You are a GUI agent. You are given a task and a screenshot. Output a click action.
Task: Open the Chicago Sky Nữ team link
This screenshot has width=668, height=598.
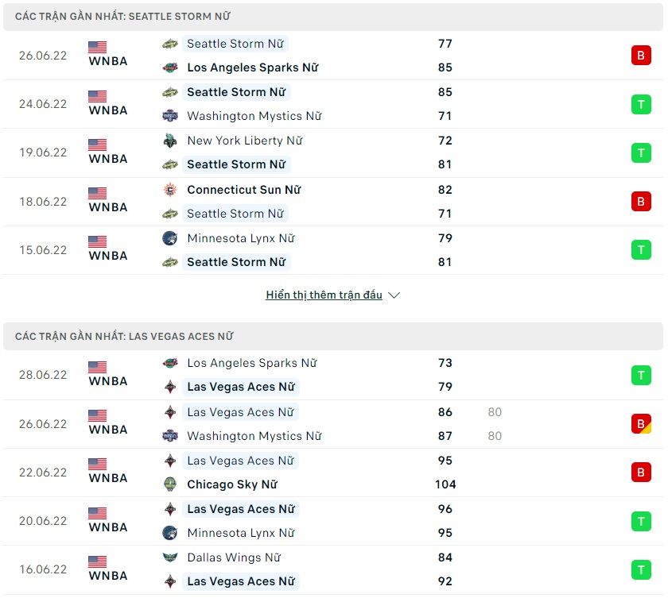tap(231, 484)
